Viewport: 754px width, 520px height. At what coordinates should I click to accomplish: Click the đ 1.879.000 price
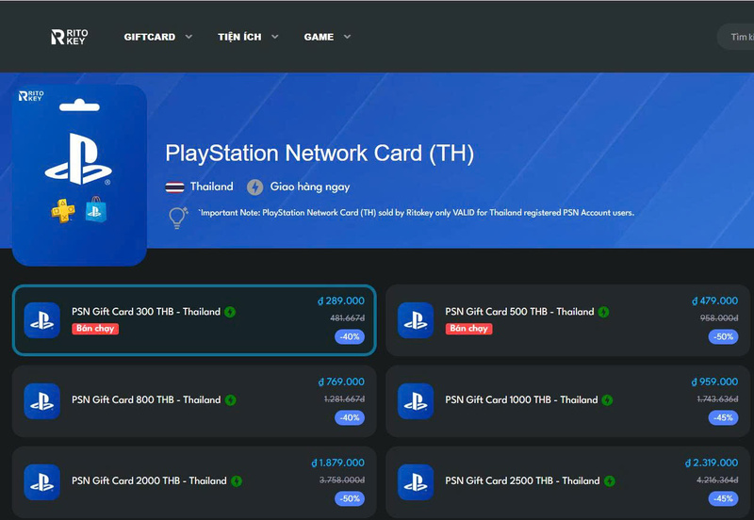(x=337, y=463)
